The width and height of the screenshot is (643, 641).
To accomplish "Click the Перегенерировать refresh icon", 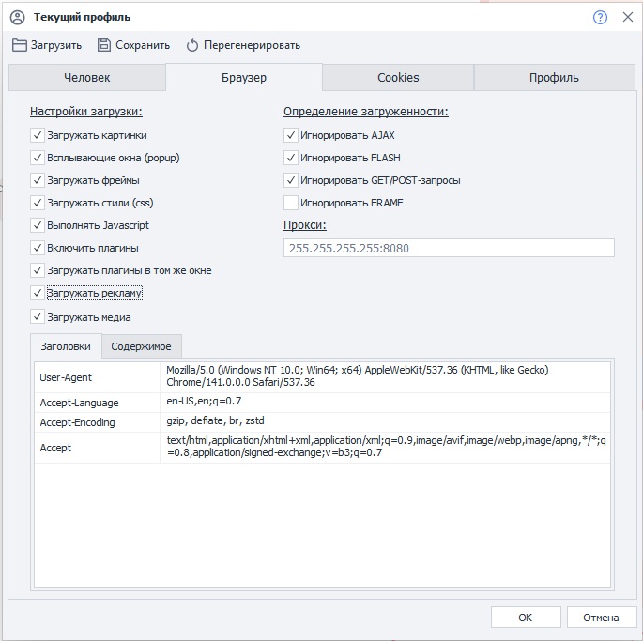I will pyautogui.click(x=192, y=45).
